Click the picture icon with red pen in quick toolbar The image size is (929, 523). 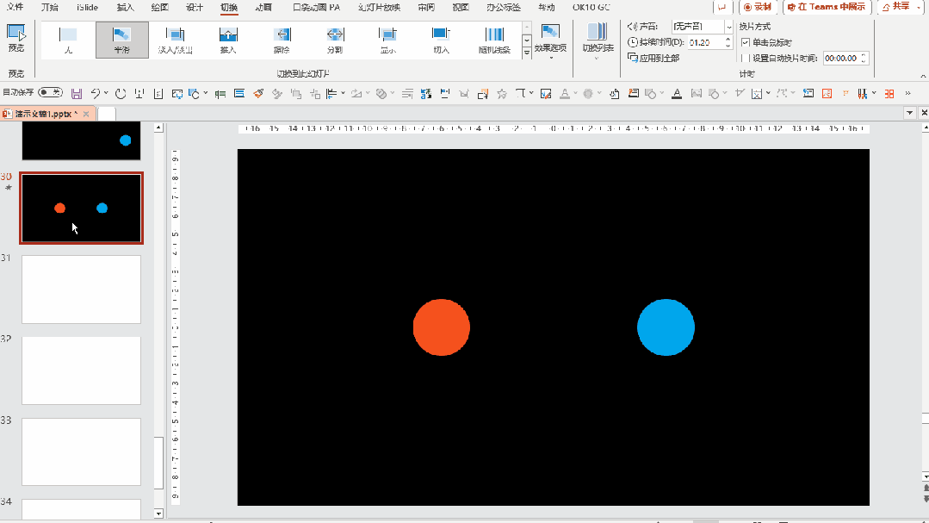click(546, 94)
